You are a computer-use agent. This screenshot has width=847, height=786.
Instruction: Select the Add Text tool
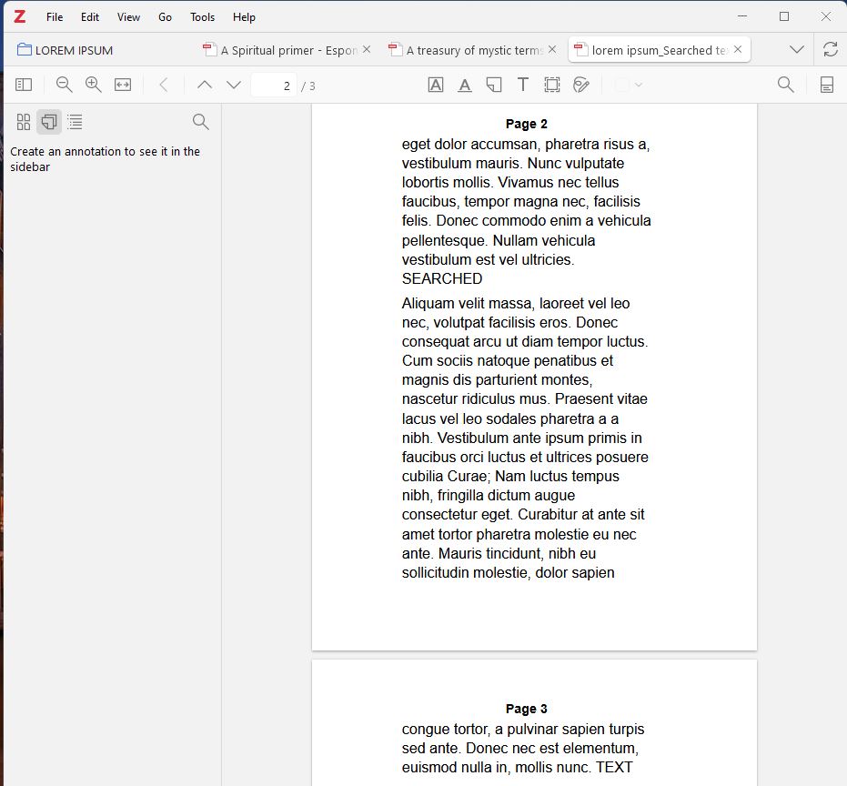click(523, 85)
